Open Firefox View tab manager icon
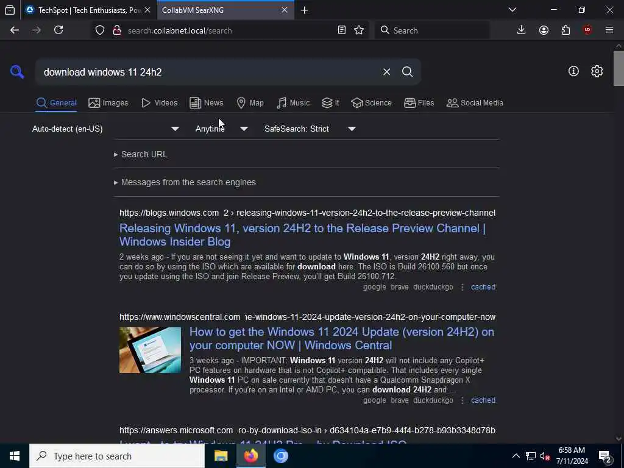Viewport: 624px width, 468px height. tap(10, 10)
